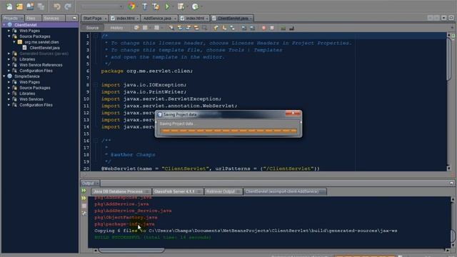
Task: Minimize the Projects panel
Action: tap(74, 18)
